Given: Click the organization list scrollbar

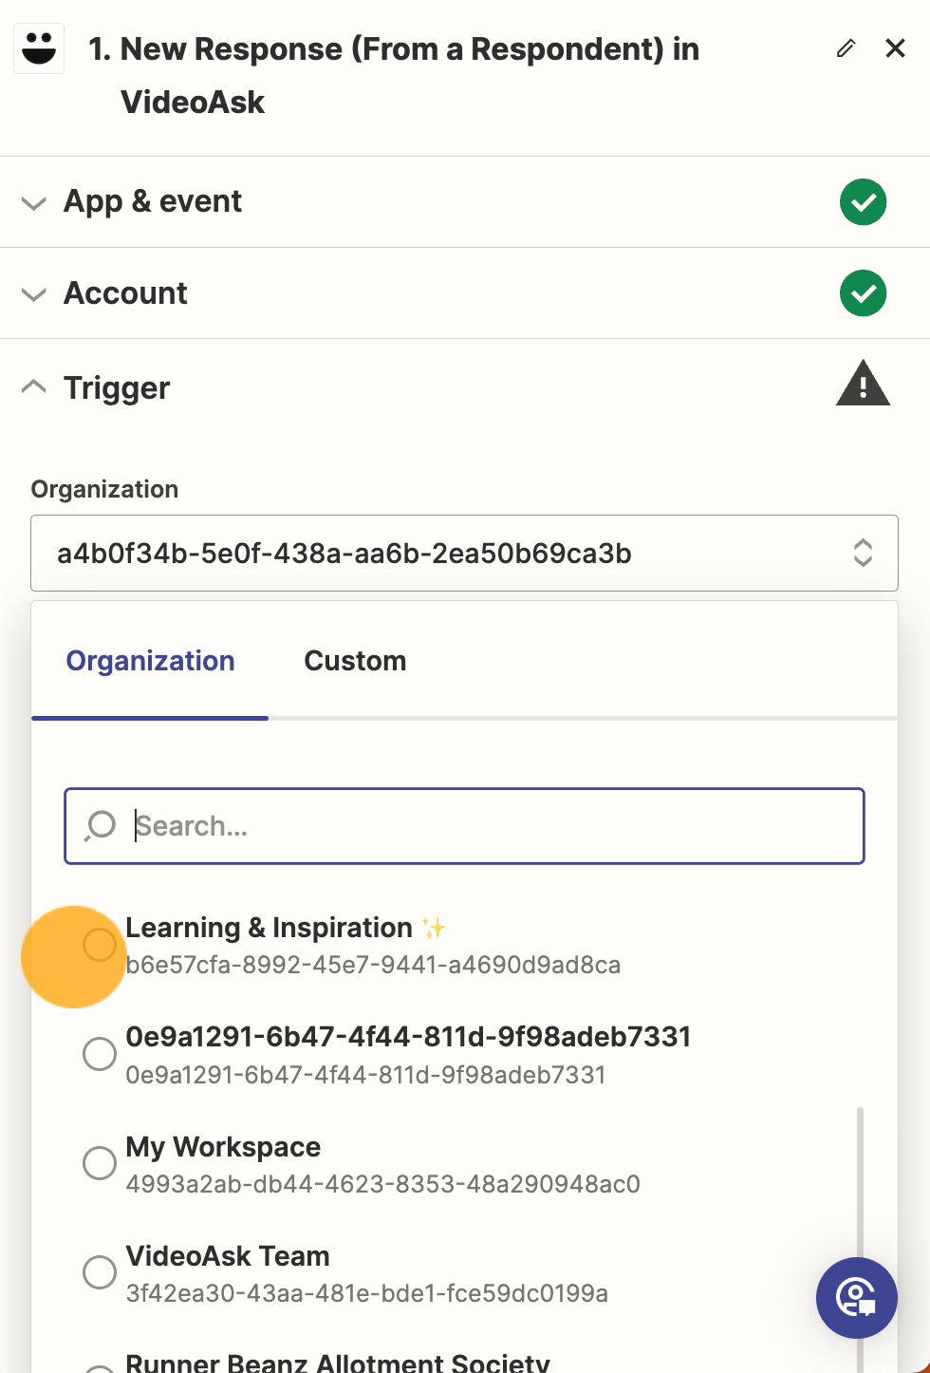Looking at the screenshot, I should pyautogui.click(x=861, y=1187).
